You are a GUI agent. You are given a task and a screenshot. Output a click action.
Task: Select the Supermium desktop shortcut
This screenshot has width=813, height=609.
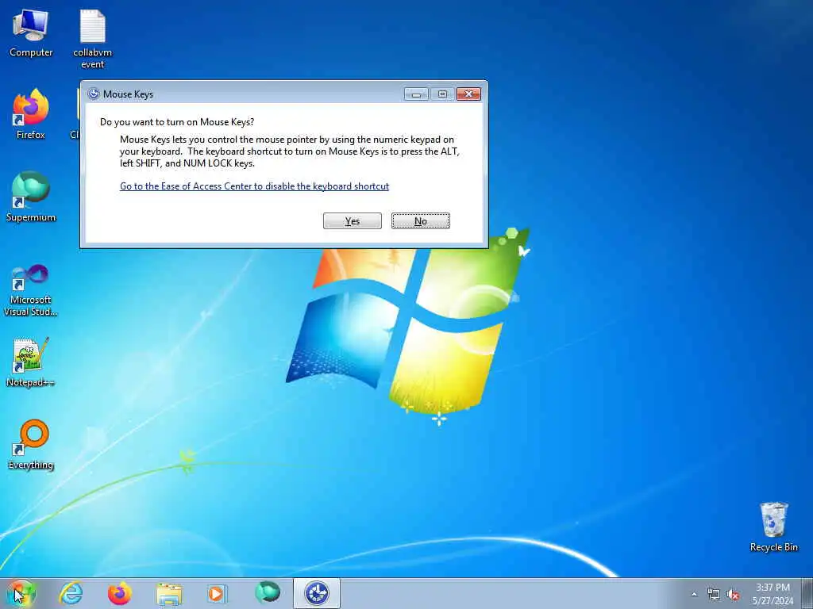[x=31, y=197]
